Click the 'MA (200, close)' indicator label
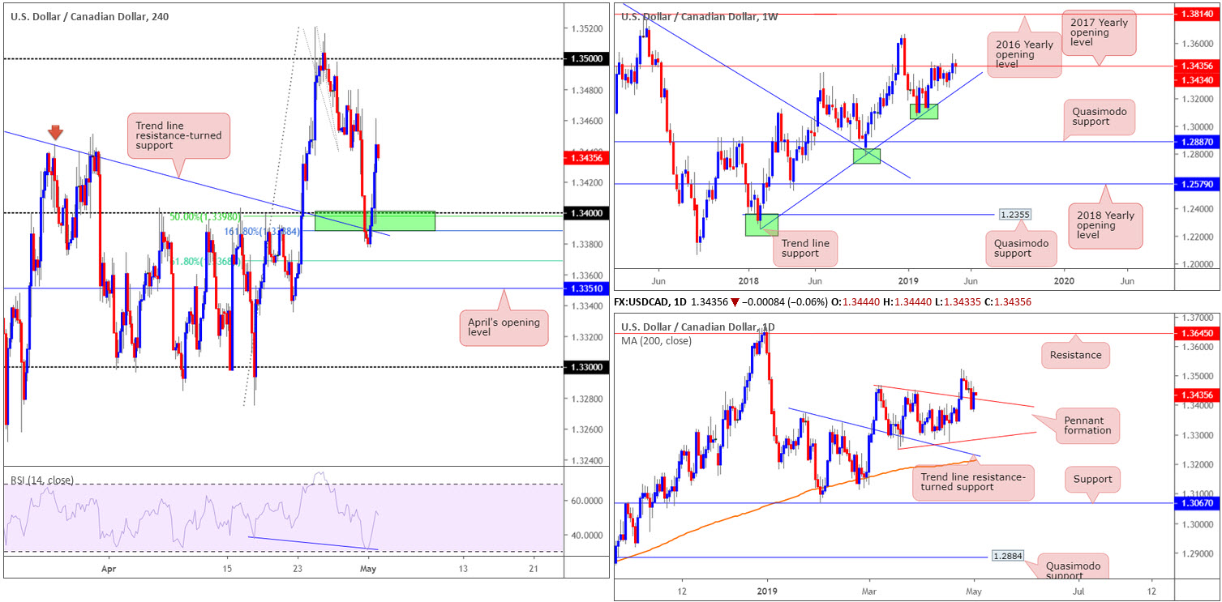1222x602 pixels. [657, 341]
